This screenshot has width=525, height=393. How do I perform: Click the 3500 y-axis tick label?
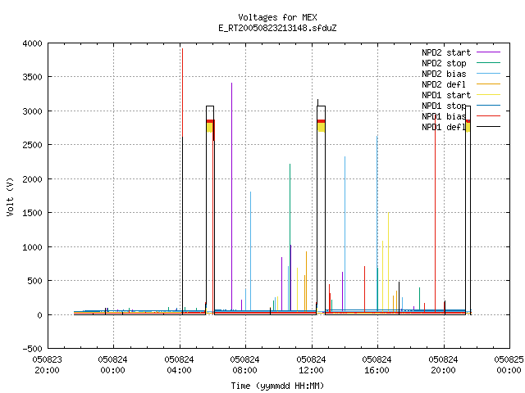(32, 77)
